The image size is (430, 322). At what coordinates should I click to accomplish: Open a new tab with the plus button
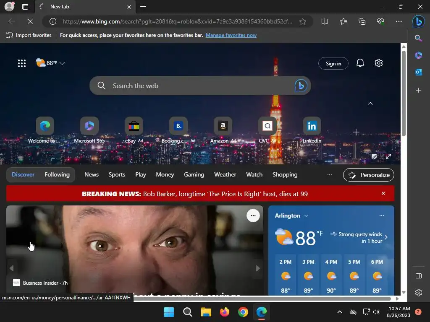tap(143, 7)
